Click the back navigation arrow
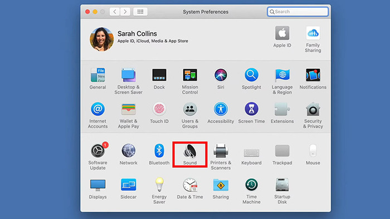Image resolution: width=390 pixels, height=219 pixels. 115,12
